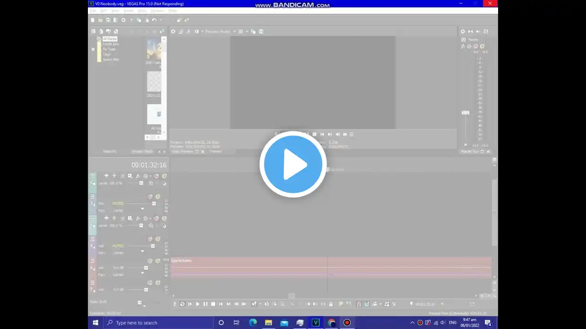Click the Stop button in timeline transport
Viewport: 586px width, 329px height.
(213, 304)
